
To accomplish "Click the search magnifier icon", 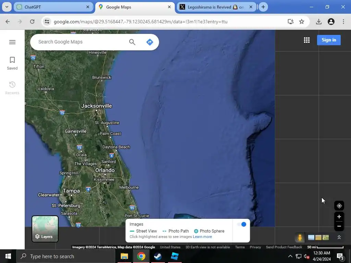I will [132, 42].
